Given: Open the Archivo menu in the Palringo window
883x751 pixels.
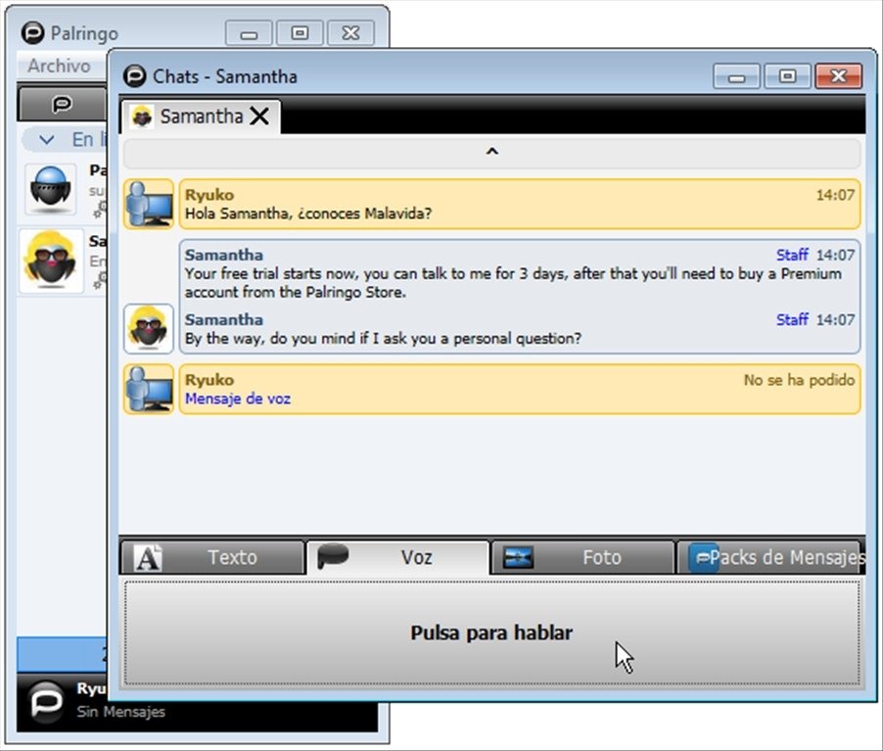Looking at the screenshot, I should coord(59,66).
